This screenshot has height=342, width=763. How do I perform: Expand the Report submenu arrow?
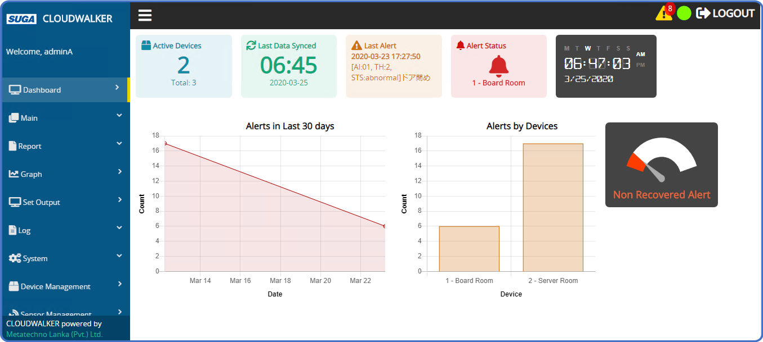[119, 144]
